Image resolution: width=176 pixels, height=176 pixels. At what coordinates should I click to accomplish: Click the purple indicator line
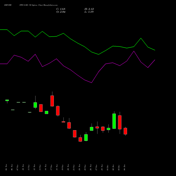(x=77, y=75)
